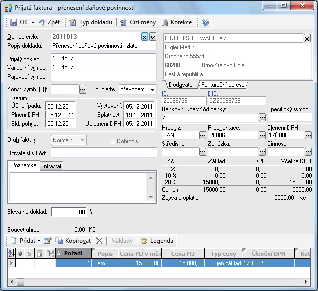Click the help question mark icon
The width and height of the screenshot is (318, 291).
tap(205, 23)
